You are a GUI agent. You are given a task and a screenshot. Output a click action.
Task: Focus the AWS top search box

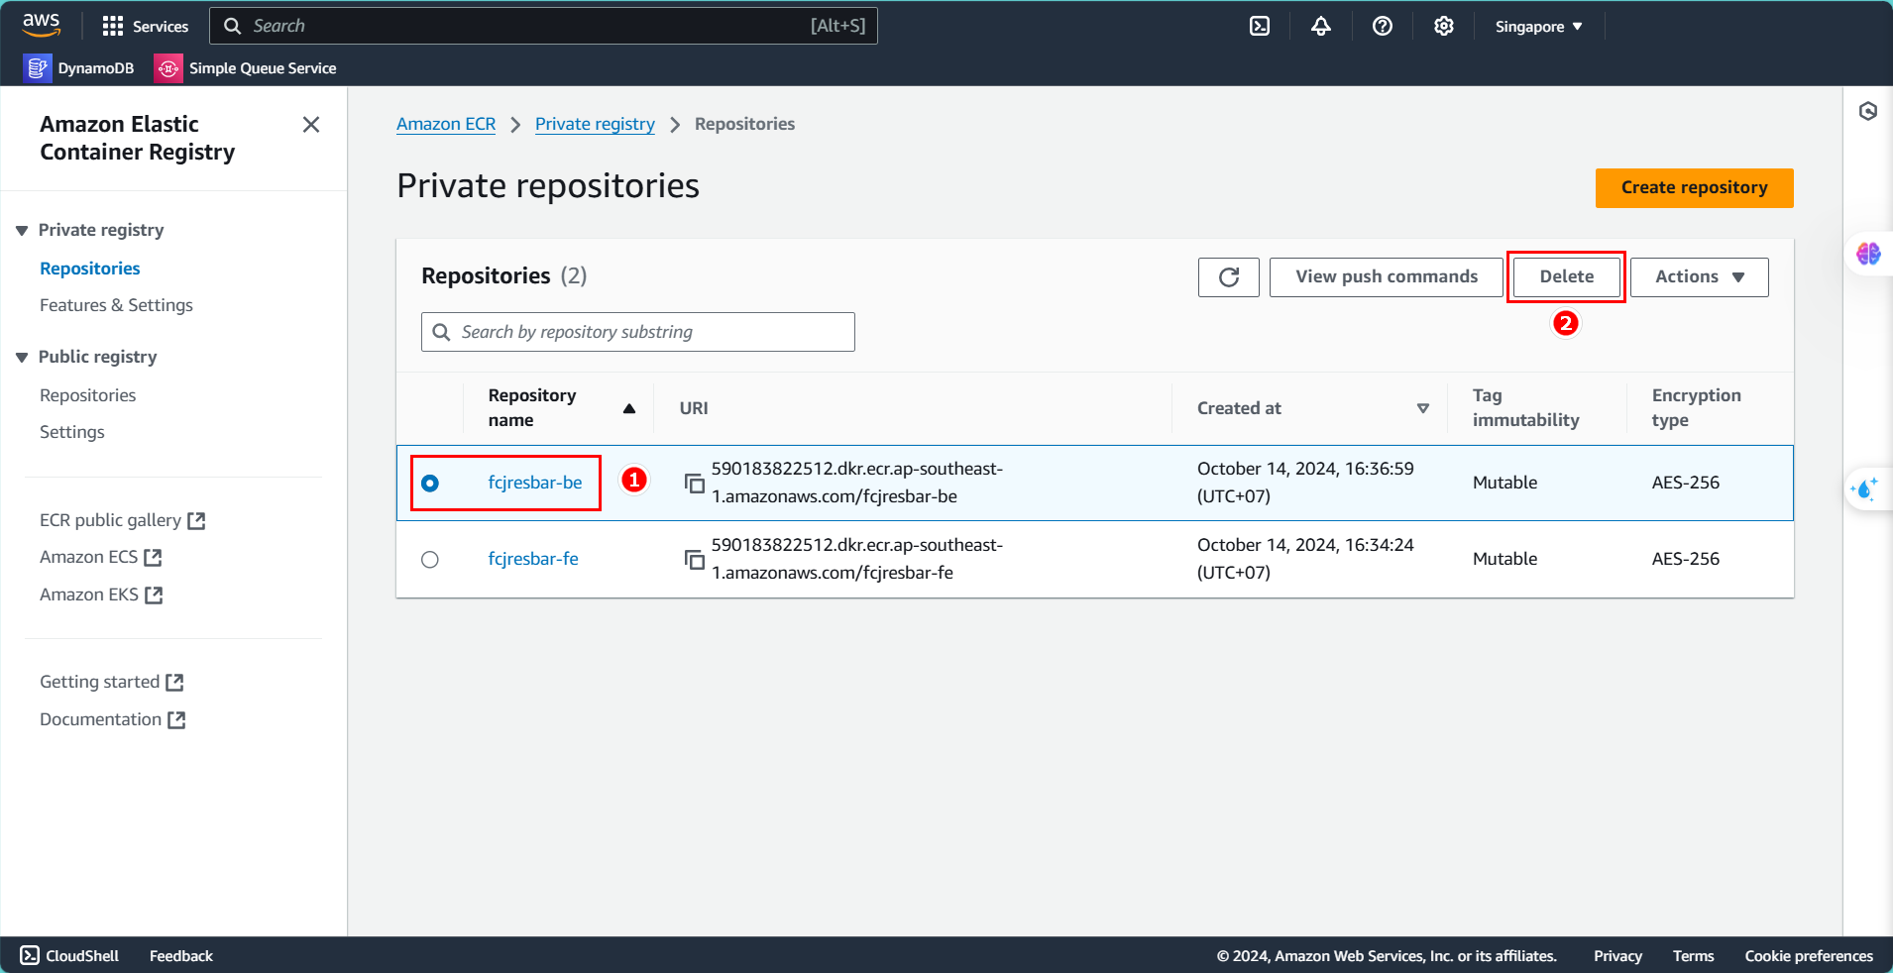543,26
